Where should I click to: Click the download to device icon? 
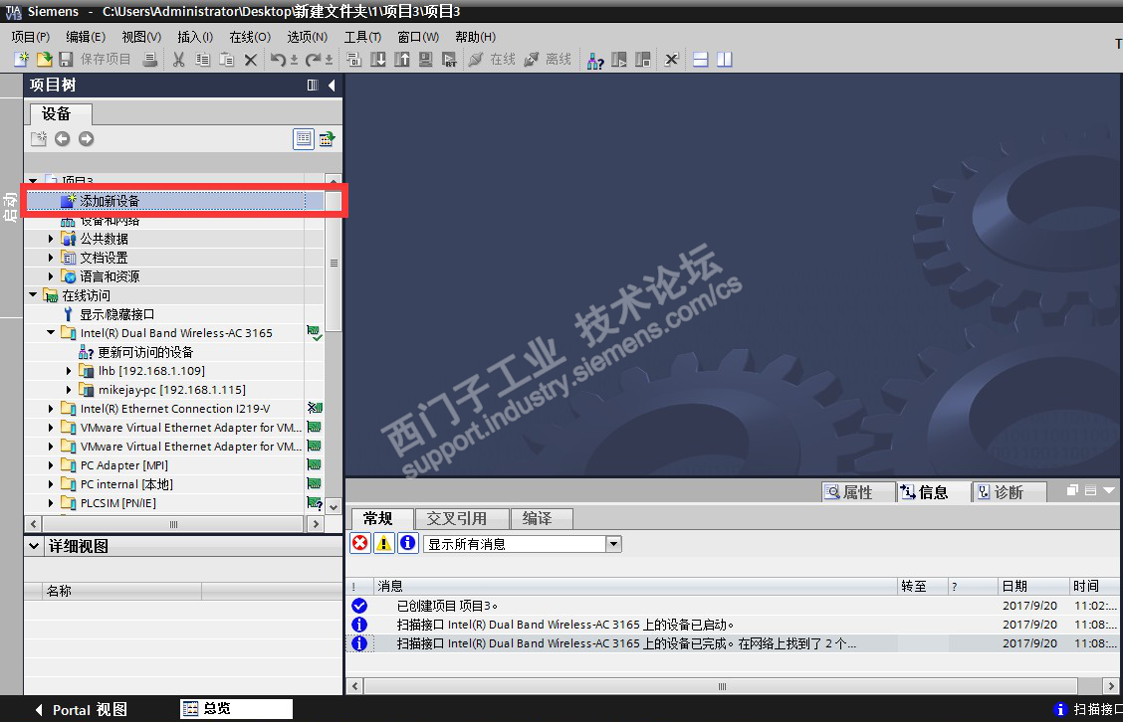point(377,60)
